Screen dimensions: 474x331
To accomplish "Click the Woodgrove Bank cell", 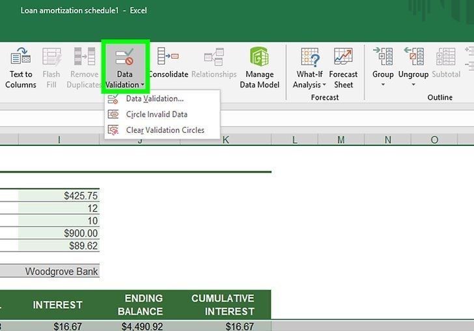I will (x=59, y=271).
